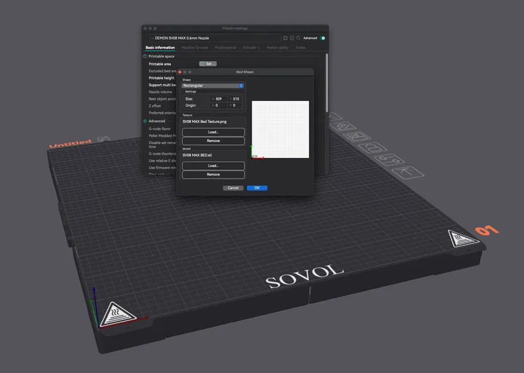Click the Printable height label
524x373 pixels.
coord(161,78)
